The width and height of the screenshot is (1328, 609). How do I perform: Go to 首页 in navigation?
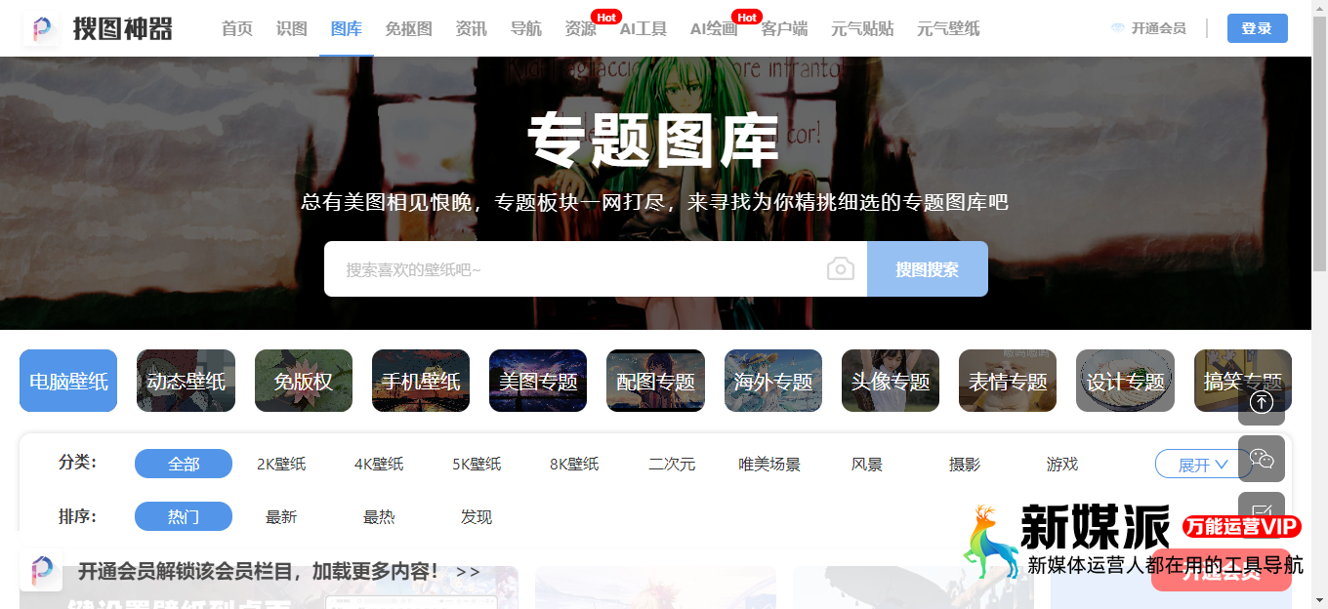[x=237, y=28]
